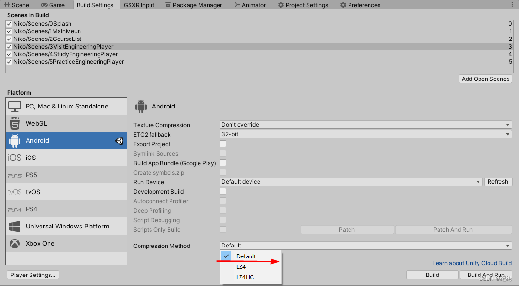This screenshot has width=519, height=286.
Task: Select Niko/Scenes/2CourseList scene name
Action: (47, 39)
